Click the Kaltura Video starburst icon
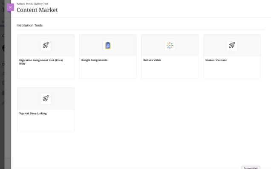The width and height of the screenshot is (271, 169). 170,46
